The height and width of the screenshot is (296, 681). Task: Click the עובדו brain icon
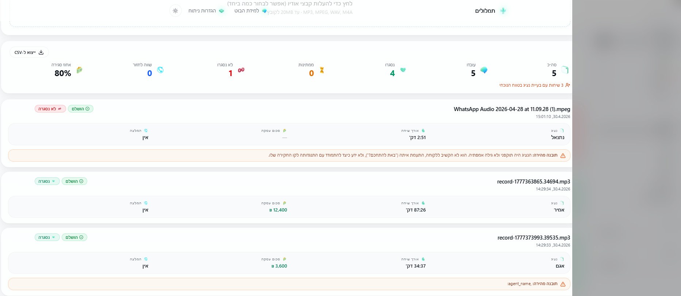[x=484, y=70]
